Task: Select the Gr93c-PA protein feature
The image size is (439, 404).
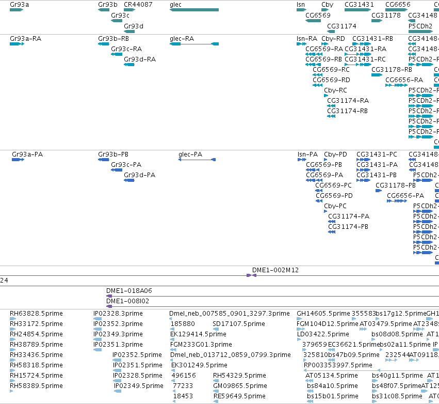Action: click(x=117, y=170)
